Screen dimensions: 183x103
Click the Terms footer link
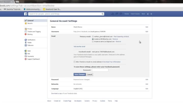tap(110, 101)
